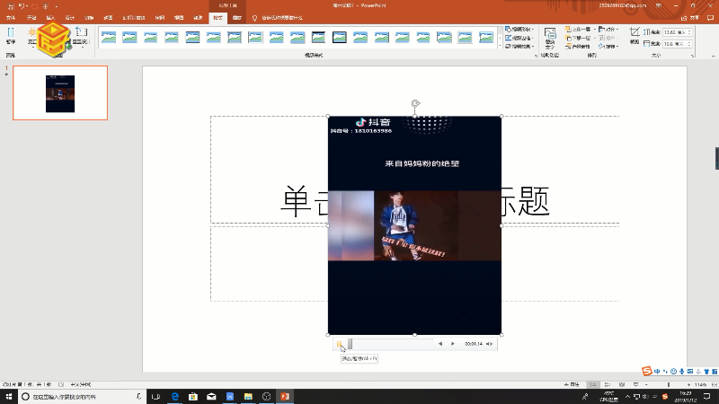Screen dimensions: 719x404
Task: Select the first video style thumbnail
Action: (x=109, y=37)
